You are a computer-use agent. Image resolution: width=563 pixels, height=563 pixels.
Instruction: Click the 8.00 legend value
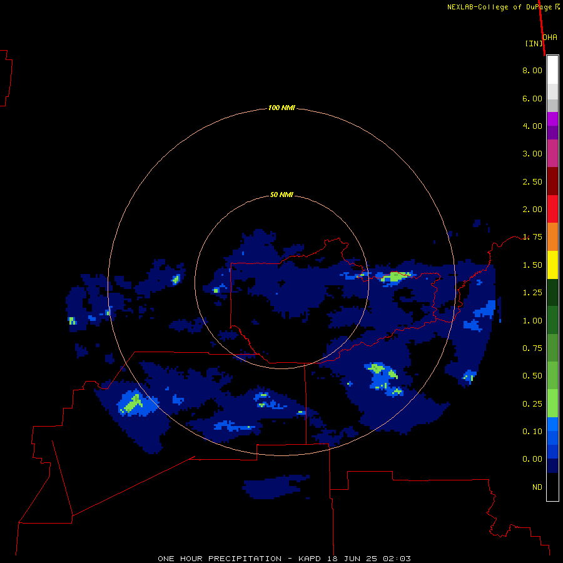point(532,70)
